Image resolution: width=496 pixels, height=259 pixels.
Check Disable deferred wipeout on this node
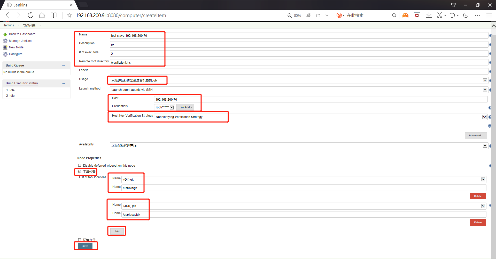[80, 165]
